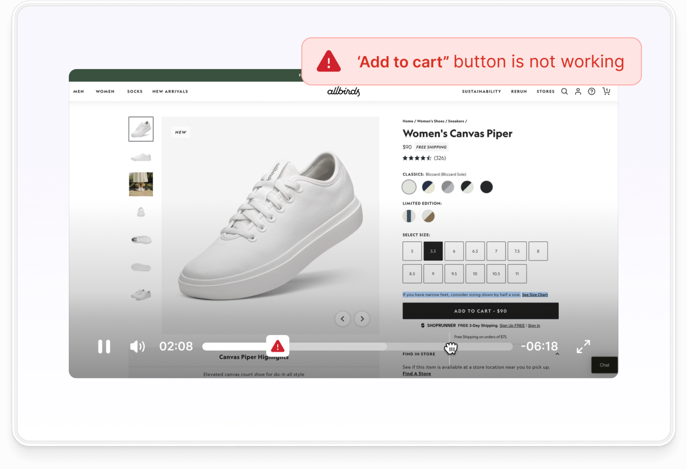Choose the Blizzard white color swatch
The width and height of the screenshot is (687, 469).
pyautogui.click(x=409, y=187)
